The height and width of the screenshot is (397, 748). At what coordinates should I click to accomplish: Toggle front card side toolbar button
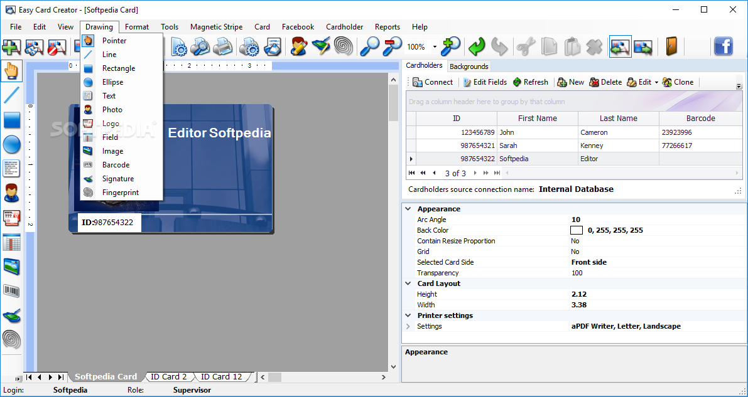[x=620, y=46]
